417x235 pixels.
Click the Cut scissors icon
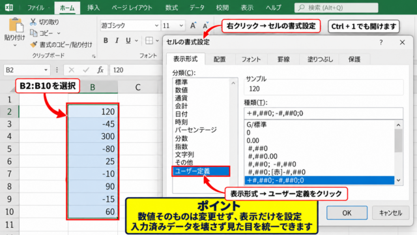(33, 22)
